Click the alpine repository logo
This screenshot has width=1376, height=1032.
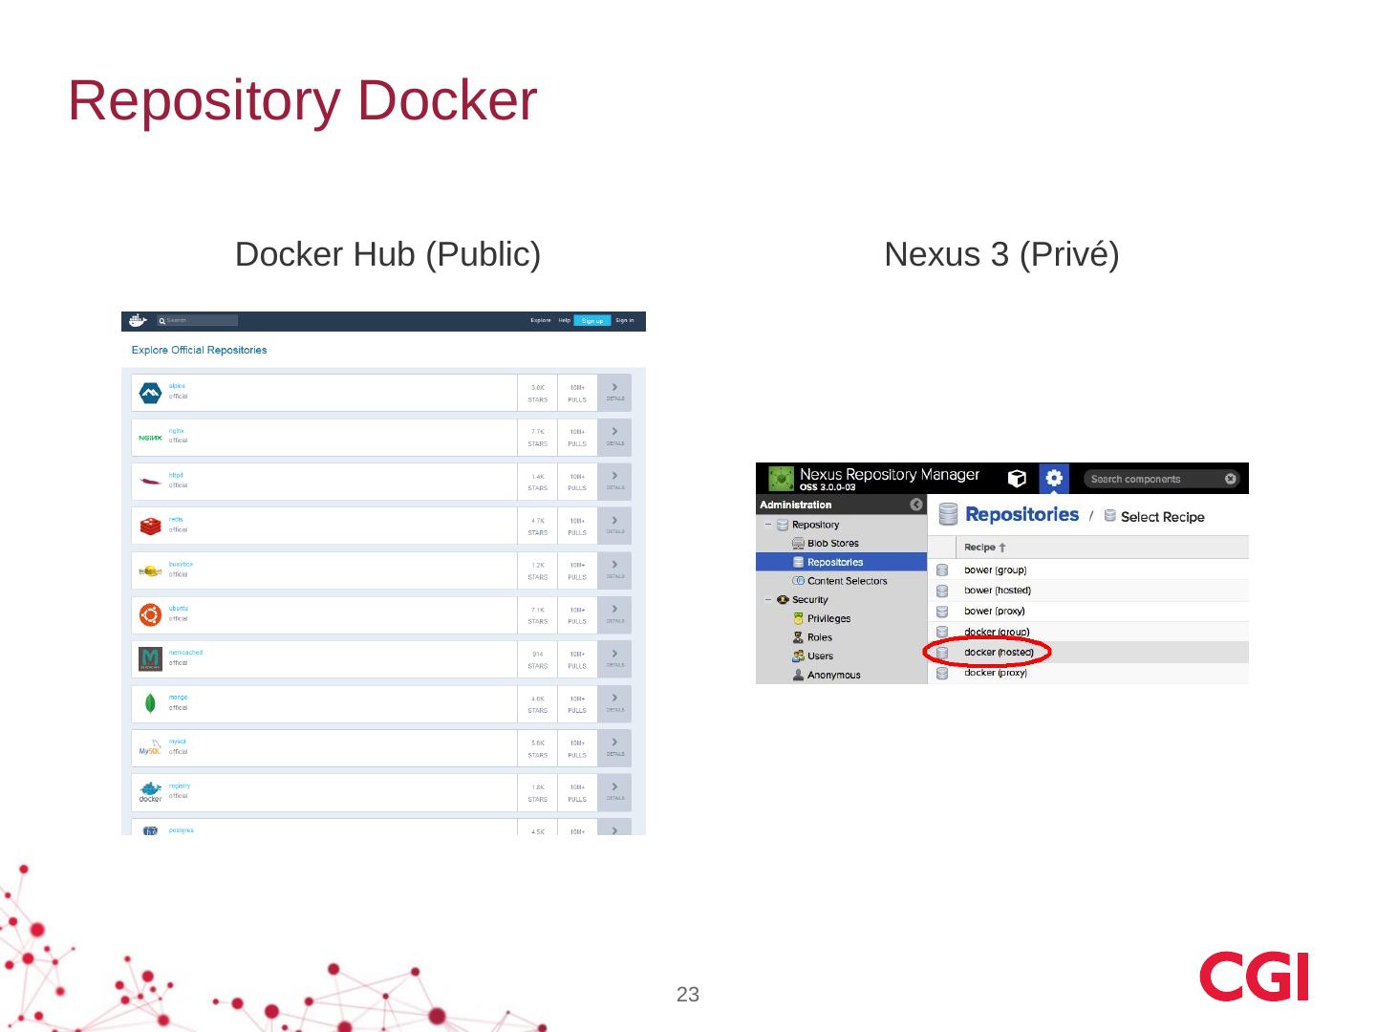150,393
